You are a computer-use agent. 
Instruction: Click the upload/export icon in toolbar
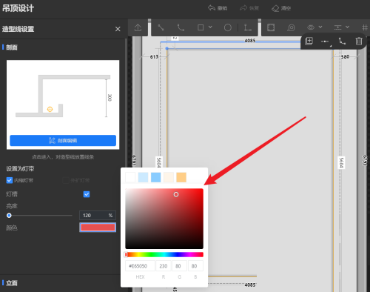[138, 27]
